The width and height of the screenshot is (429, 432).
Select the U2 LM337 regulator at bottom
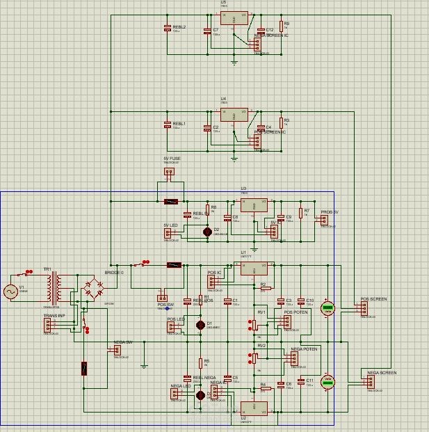[254, 408]
